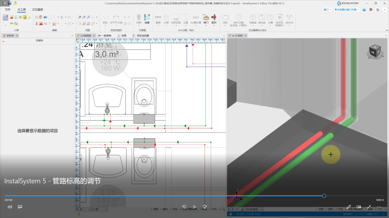Screen dimensions: 389x218
Task: Select the 放水点 tap fixture
Action: (289, 20)
